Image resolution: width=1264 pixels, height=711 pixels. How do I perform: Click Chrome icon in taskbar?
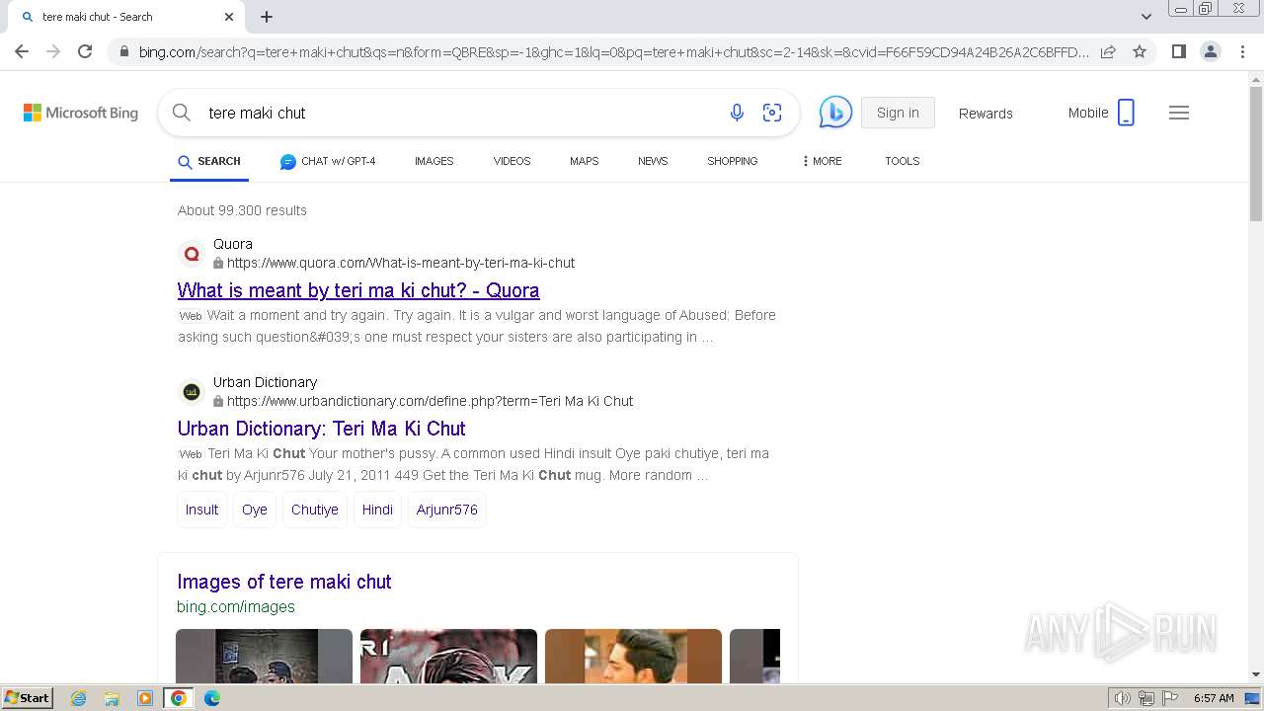(179, 698)
